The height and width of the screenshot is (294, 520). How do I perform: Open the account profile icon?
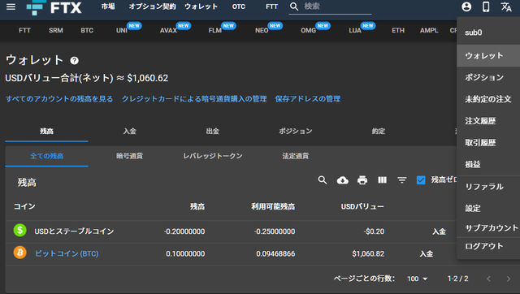tap(466, 6)
